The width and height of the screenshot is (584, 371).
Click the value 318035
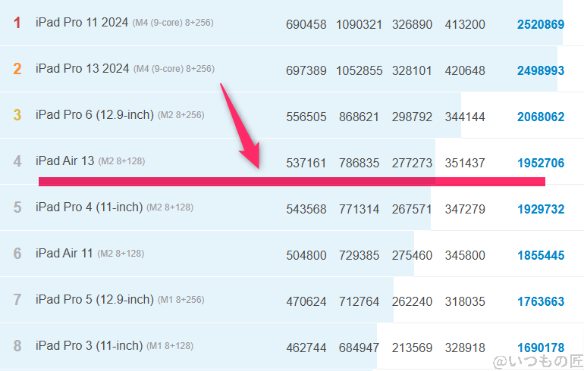465,301
